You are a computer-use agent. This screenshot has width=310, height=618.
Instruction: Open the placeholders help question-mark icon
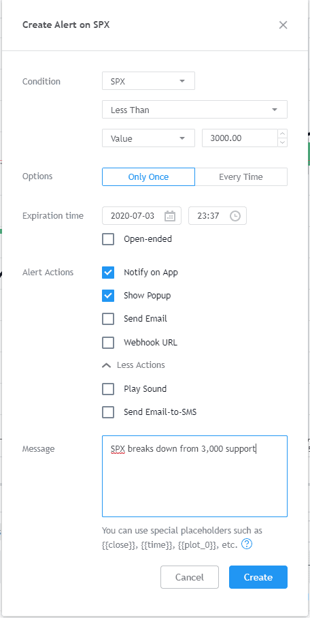tap(247, 544)
